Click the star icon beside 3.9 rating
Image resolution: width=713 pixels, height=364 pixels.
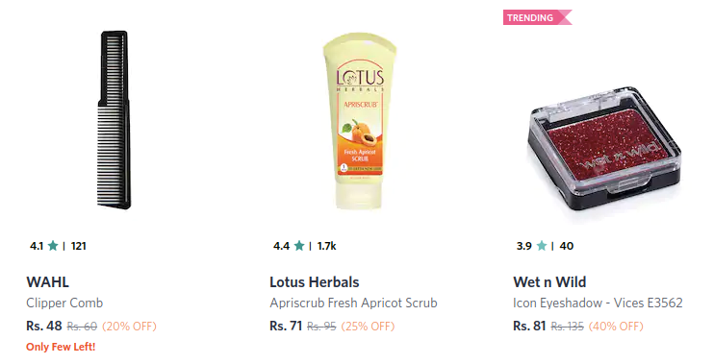[541, 246]
